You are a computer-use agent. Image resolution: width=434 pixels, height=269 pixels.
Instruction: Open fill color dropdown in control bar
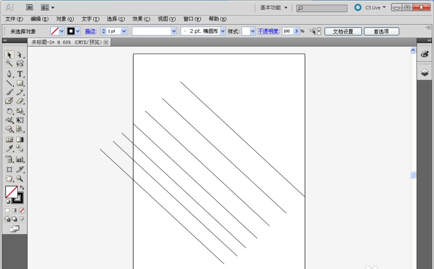pyautogui.click(x=62, y=31)
